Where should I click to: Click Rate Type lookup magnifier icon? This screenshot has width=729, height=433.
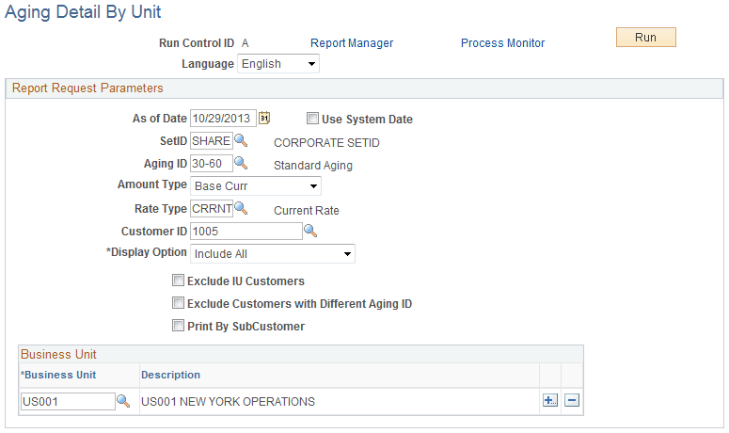(x=241, y=209)
